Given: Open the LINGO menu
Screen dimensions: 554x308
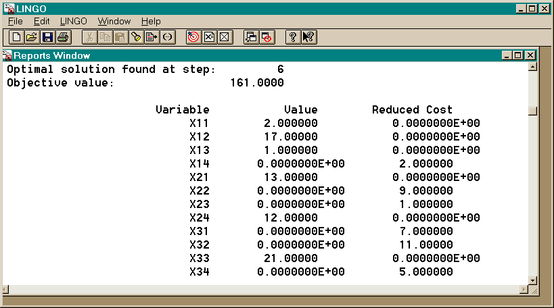Looking at the screenshot, I should [74, 21].
